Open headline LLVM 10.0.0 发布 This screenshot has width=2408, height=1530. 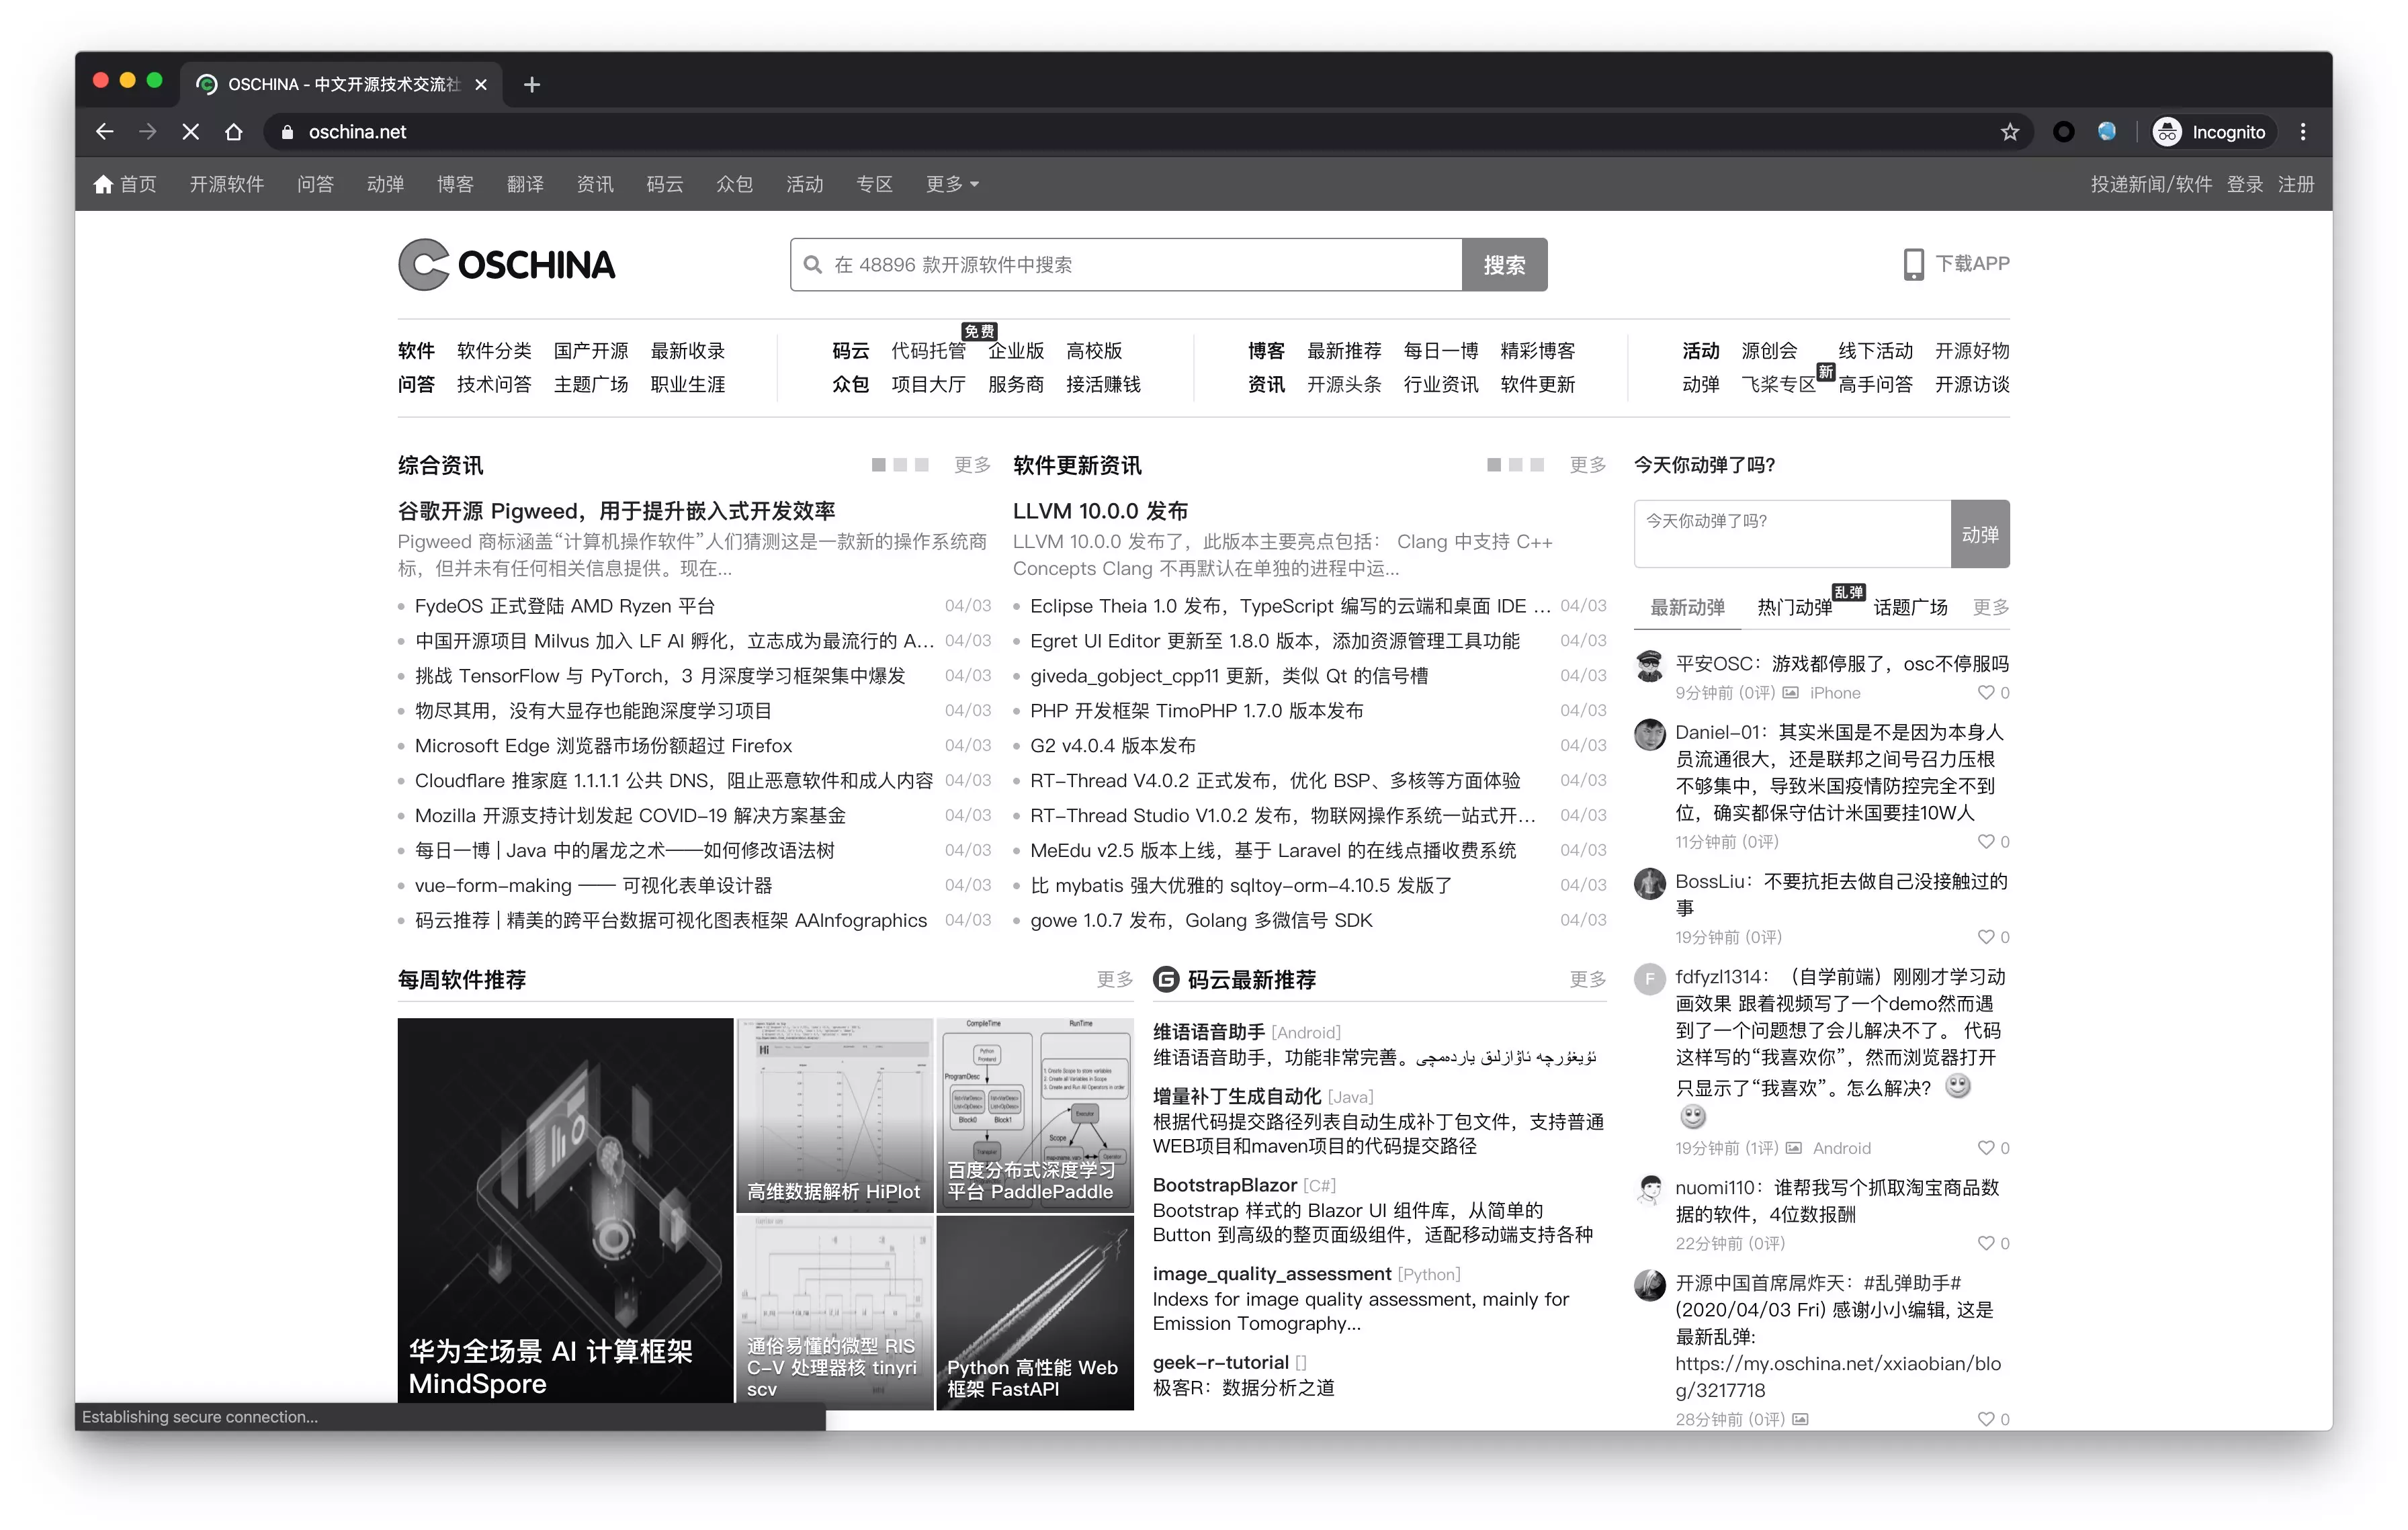(x=1100, y=512)
